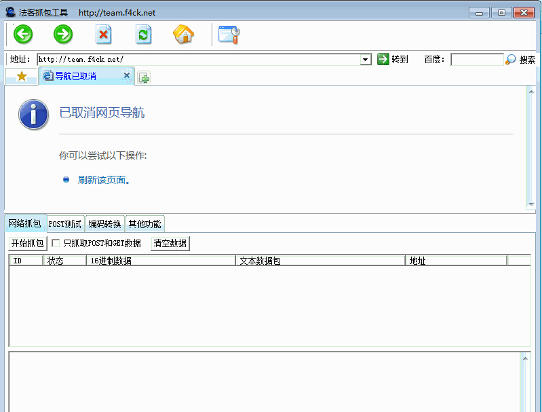Click the 刷新该页面 link

[102, 180]
